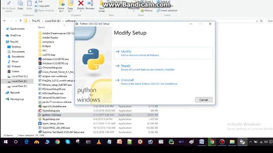273x153 pixels.
Task: Click Invert selection in ribbon
Action: pos(167,11)
